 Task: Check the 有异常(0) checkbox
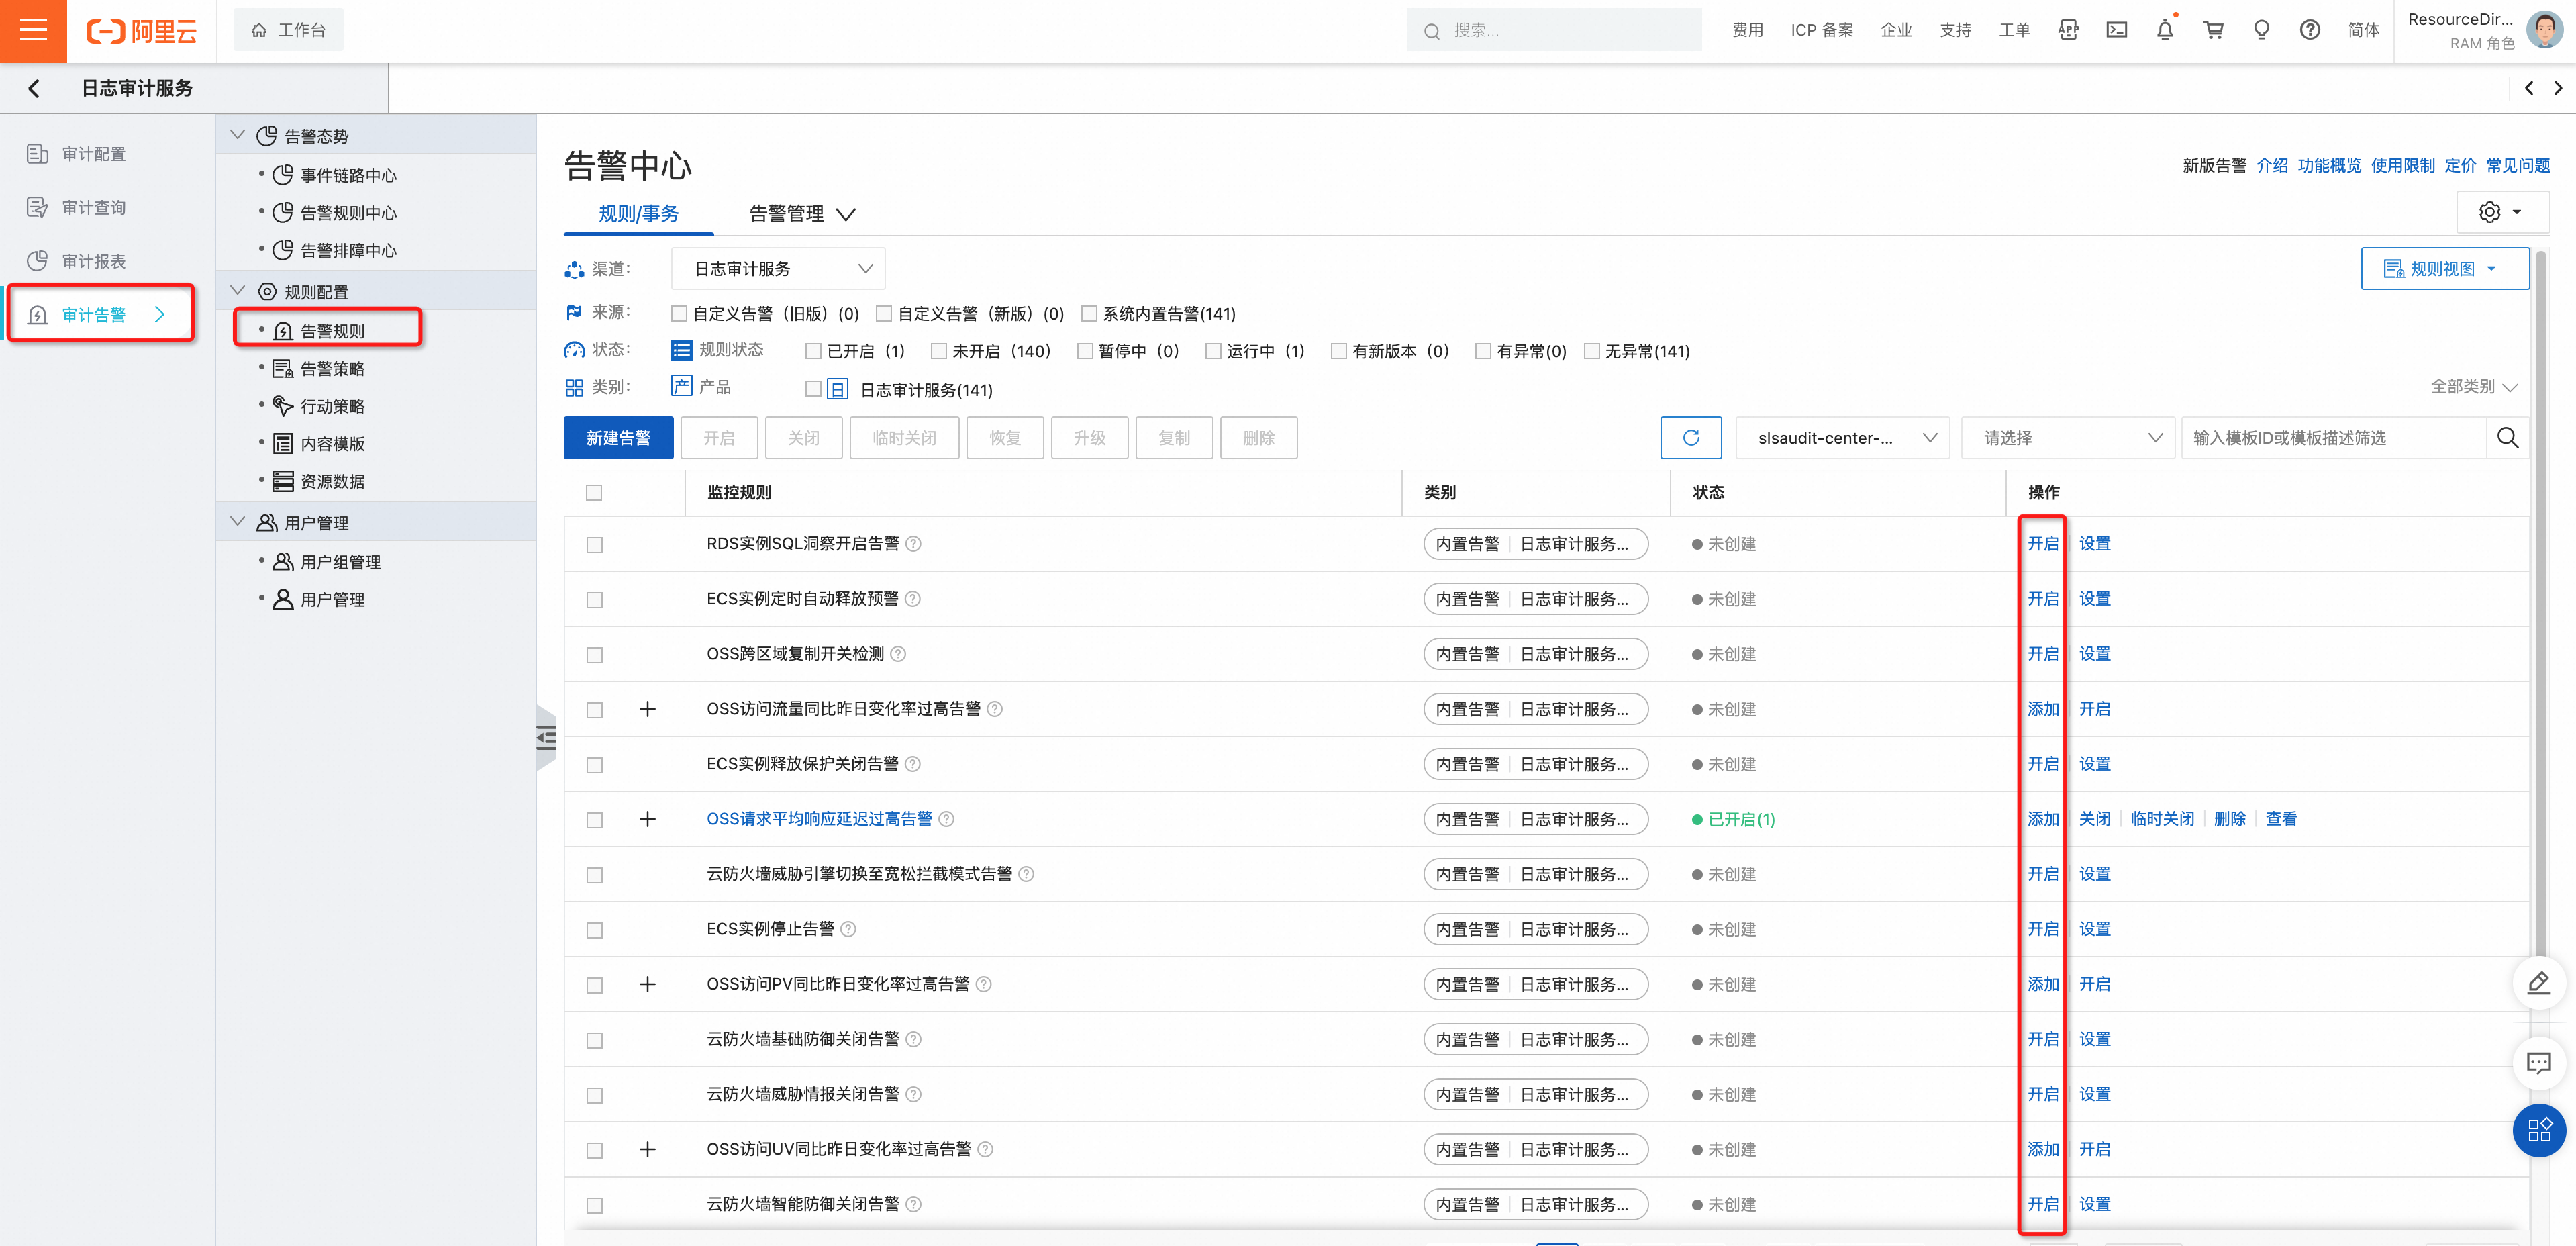(1483, 351)
